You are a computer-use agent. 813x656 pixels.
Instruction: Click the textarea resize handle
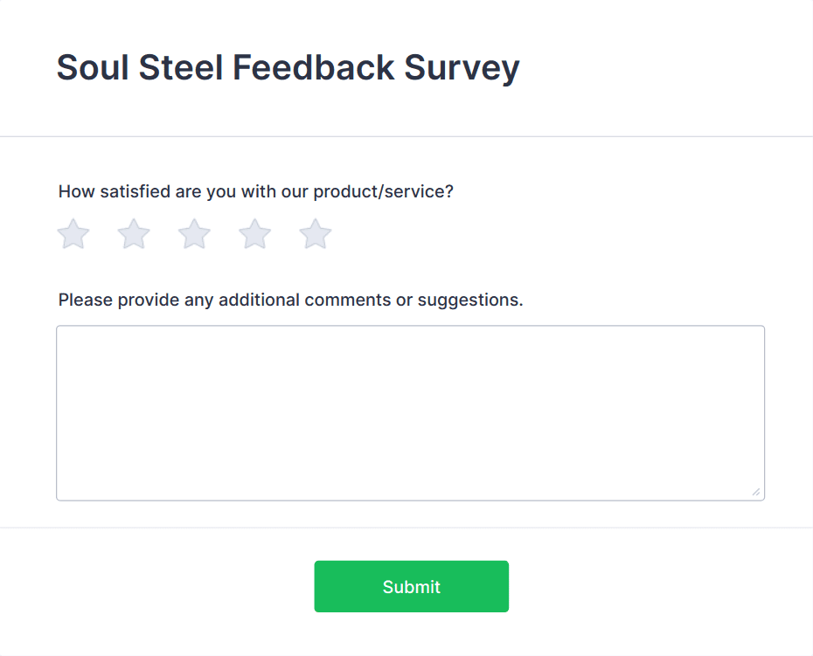click(x=756, y=492)
